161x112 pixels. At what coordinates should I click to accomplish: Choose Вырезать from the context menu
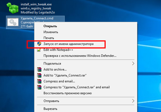(x=86, y=109)
